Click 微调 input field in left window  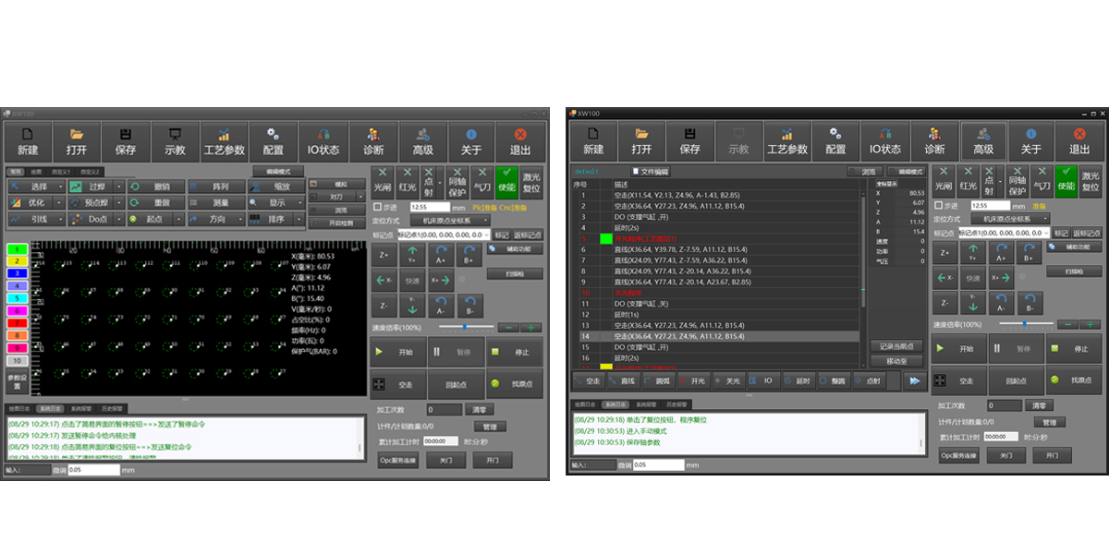click(93, 470)
